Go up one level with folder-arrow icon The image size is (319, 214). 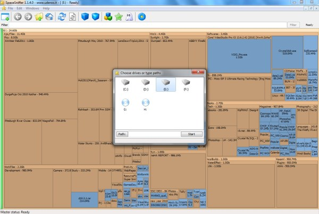(39, 17)
